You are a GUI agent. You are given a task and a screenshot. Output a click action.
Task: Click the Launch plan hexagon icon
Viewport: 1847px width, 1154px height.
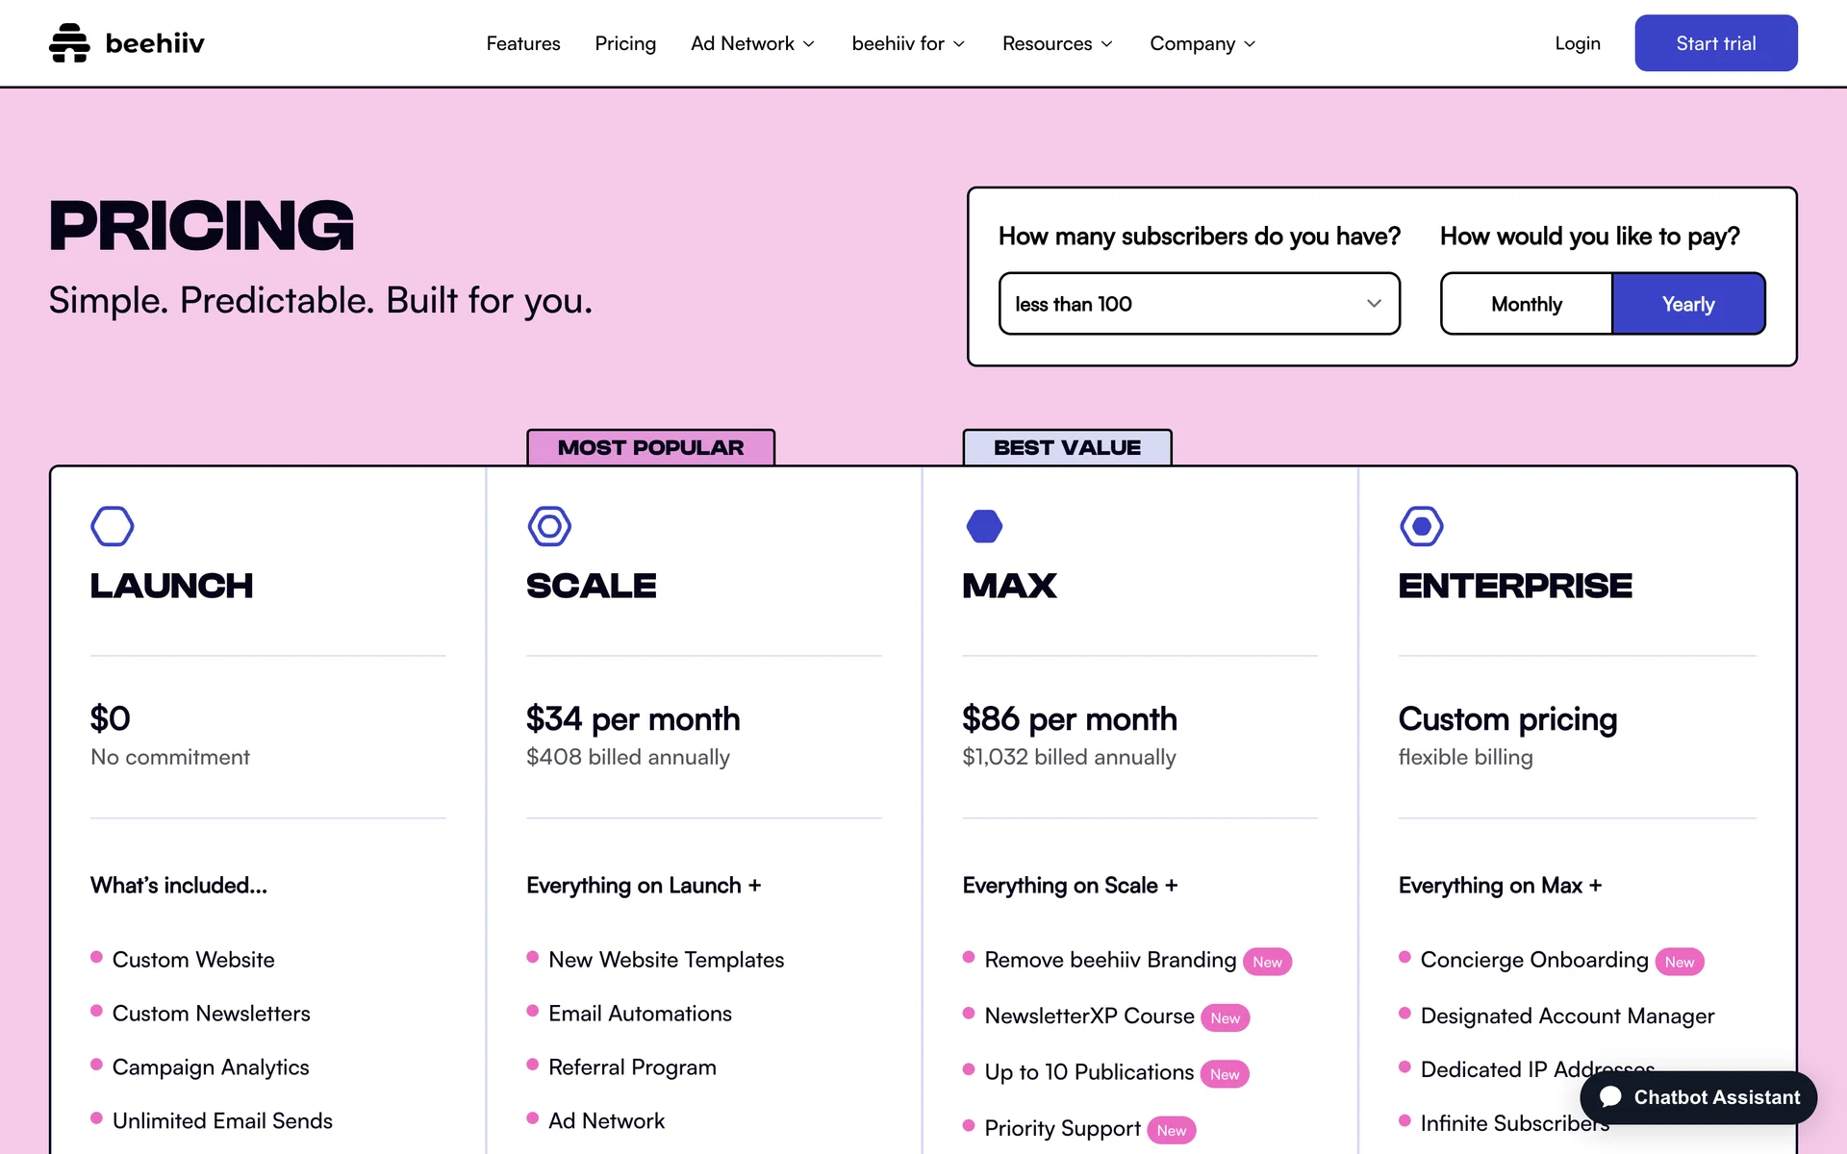click(x=112, y=526)
